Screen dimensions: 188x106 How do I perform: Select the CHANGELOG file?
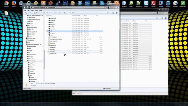pyautogui.click(x=54, y=37)
